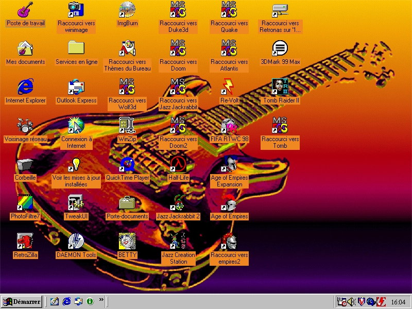Screen dimensions: 412x309
Task: Click the PhotoFiltre7 icon
Action: 25,202
